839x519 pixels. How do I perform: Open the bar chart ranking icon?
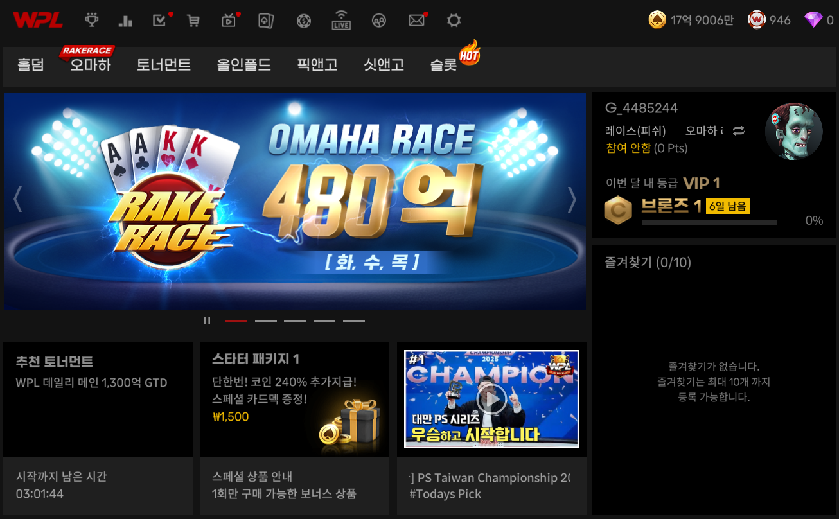[125, 21]
